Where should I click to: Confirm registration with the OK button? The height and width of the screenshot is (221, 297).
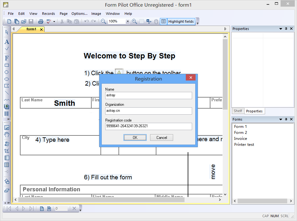pyautogui.click(x=135, y=138)
